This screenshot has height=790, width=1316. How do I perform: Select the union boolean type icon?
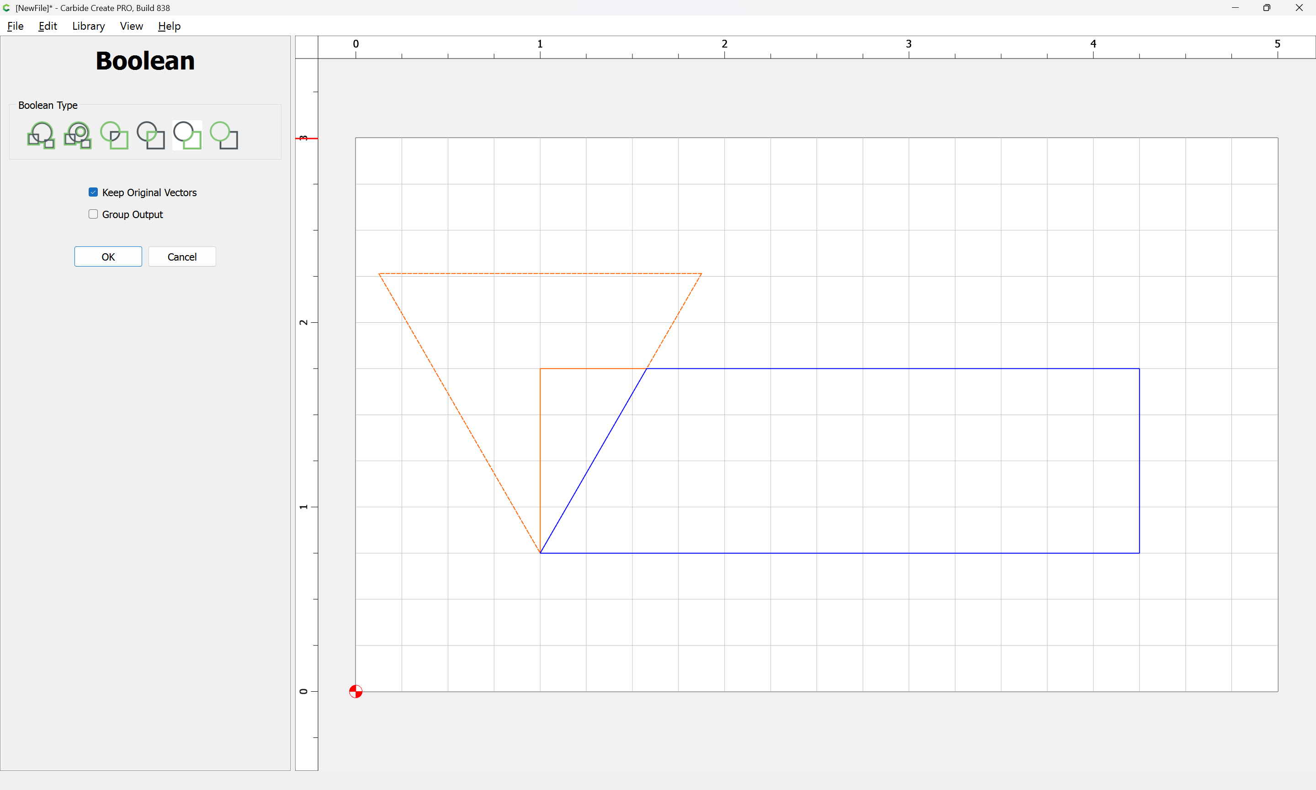[x=41, y=135]
